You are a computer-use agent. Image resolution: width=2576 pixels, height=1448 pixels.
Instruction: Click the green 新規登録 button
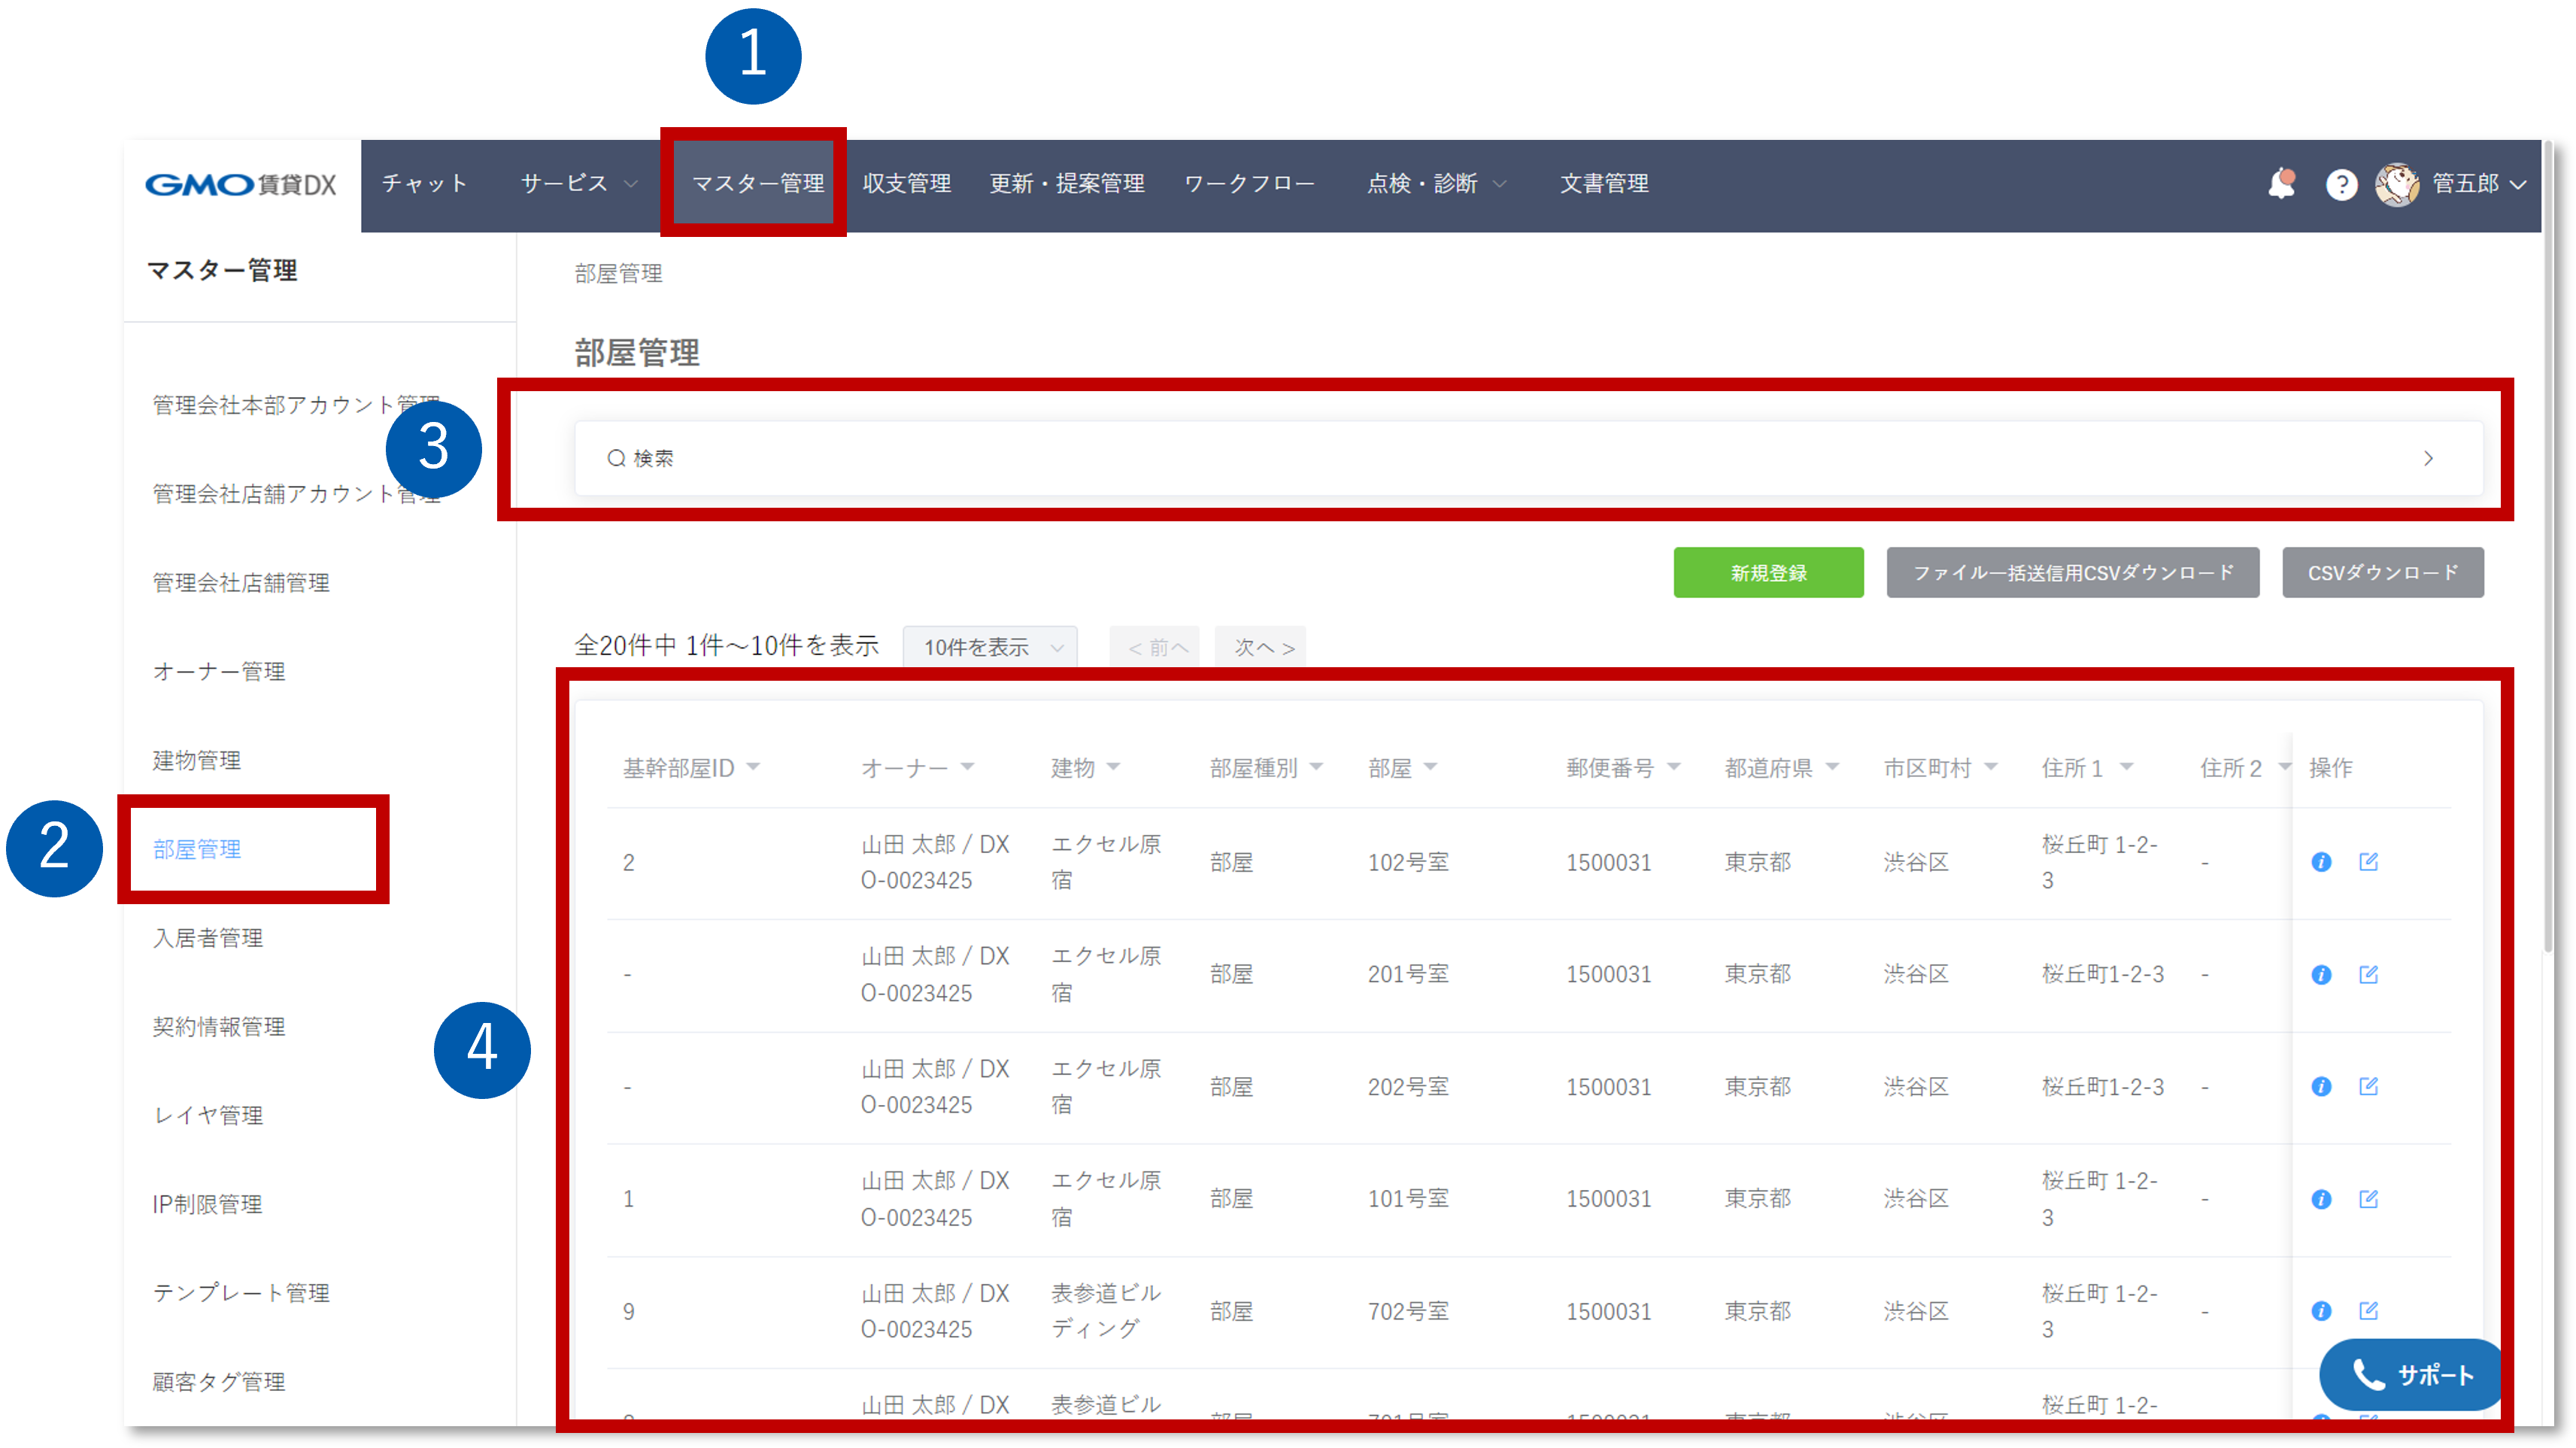(x=1768, y=573)
